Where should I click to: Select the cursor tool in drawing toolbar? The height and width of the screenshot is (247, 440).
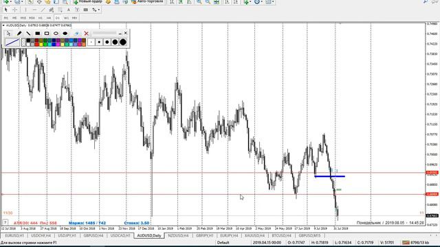pos(5,10)
